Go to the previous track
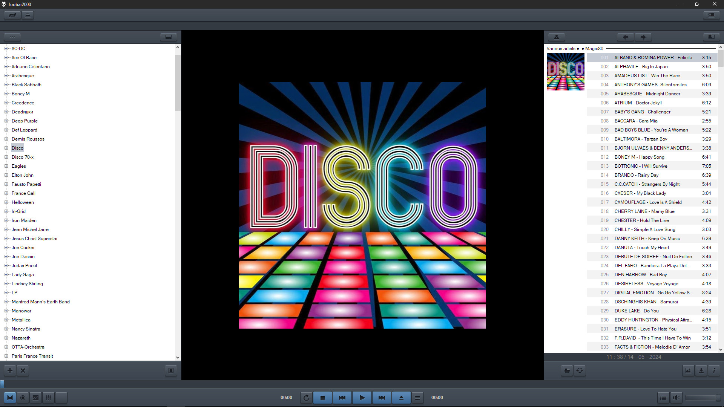 pos(342,398)
